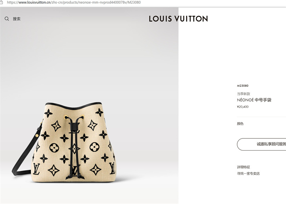
Task: Open the 搜索 search label
Action: coord(16,19)
